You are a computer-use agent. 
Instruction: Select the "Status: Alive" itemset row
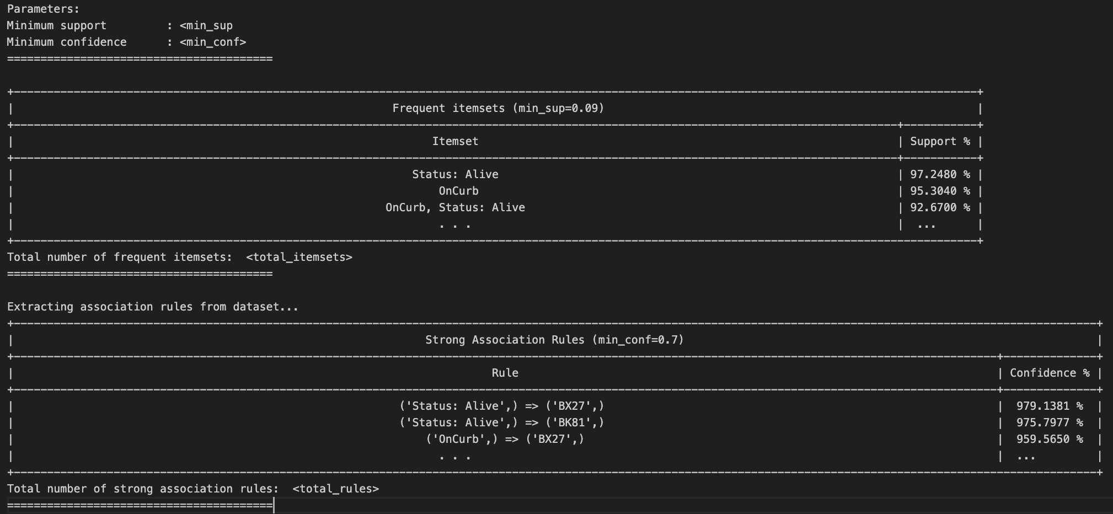point(455,174)
